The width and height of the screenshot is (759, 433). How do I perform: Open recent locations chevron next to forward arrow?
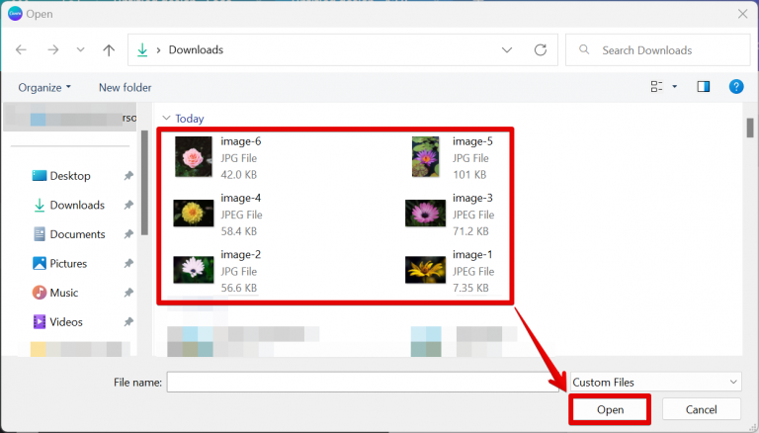tap(80, 49)
